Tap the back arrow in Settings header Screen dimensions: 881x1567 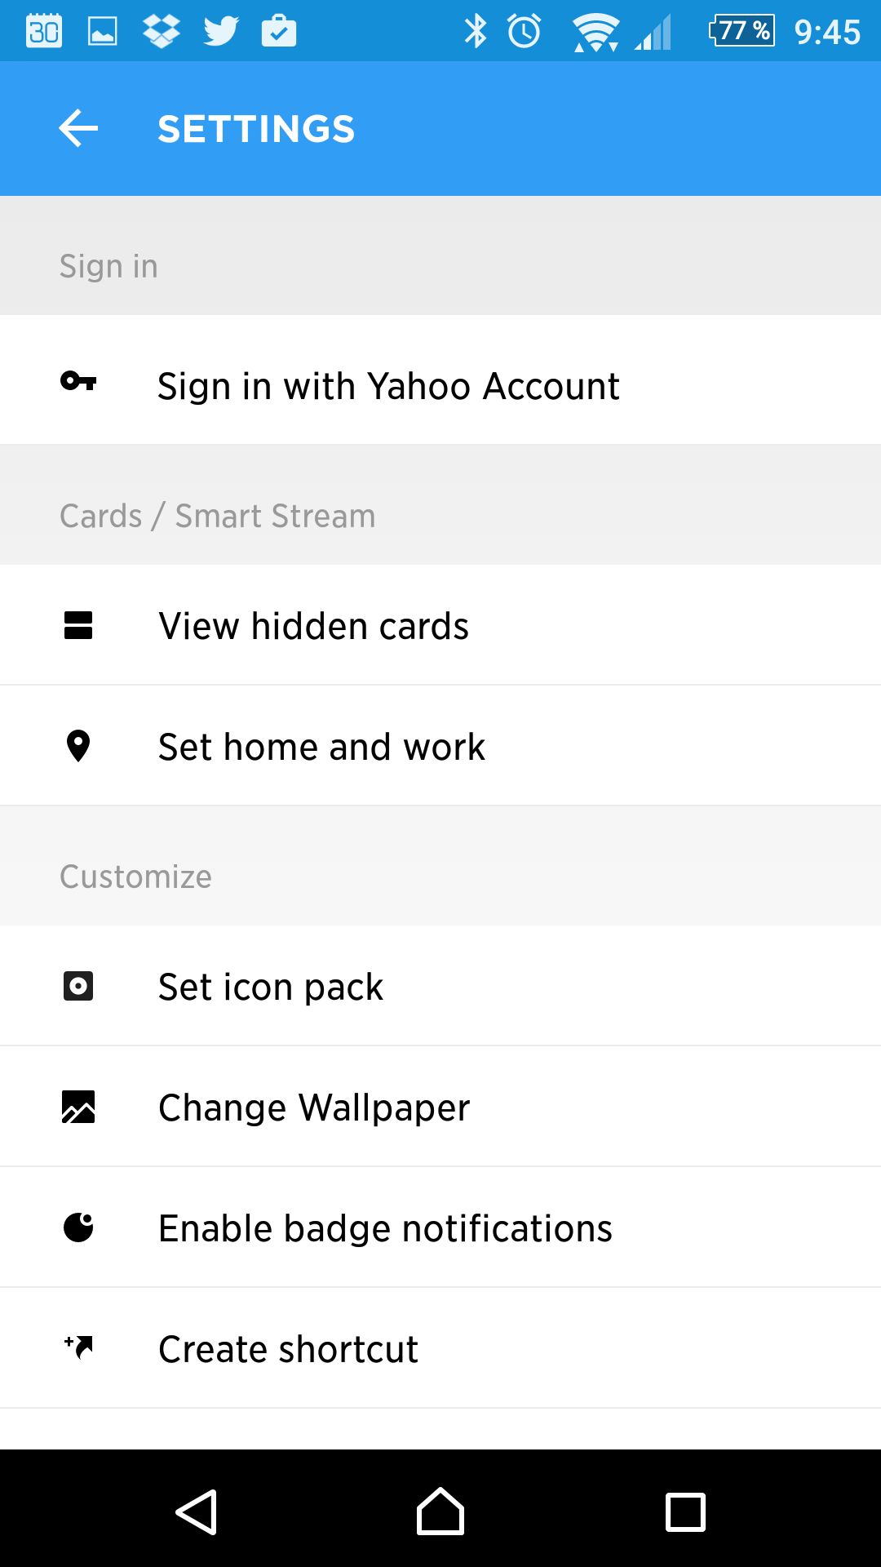tap(78, 129)
